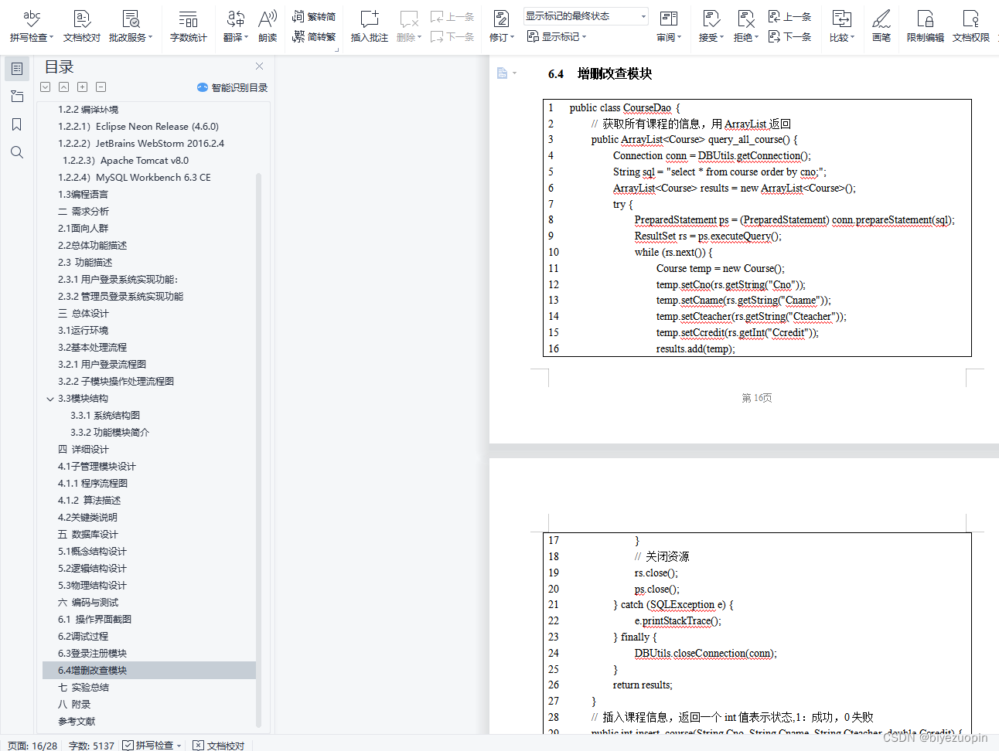The width and height of the screenshot is (999, 751).
Task: Jump to outline item 1.2.2.3) Apache Tomcat v8.0
Action: (125, 160)
